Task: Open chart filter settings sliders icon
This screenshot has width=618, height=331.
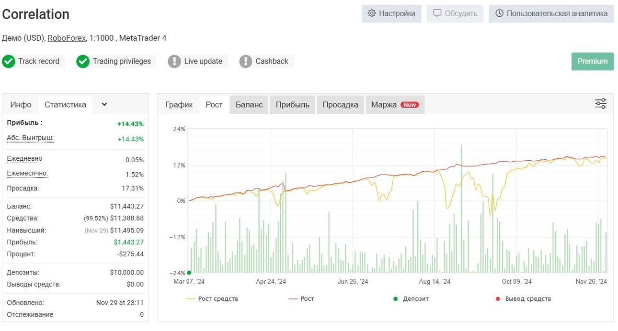Action: (601, 104)
